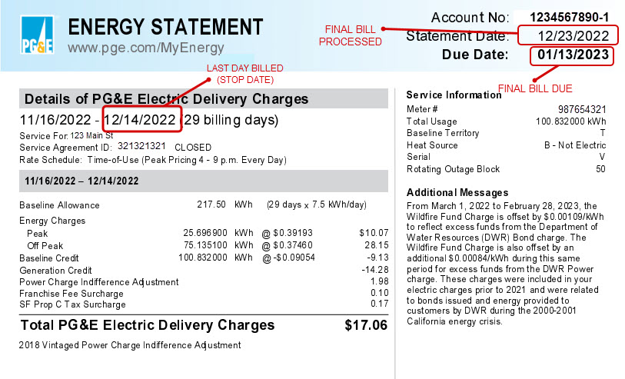
Task: Click the Details of PG&E Electric Delivery Charges header
Action: pos(166,99)
